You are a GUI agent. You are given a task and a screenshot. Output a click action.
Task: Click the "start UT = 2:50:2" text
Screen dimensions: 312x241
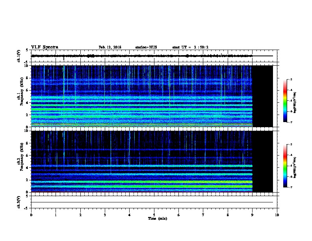190,47
